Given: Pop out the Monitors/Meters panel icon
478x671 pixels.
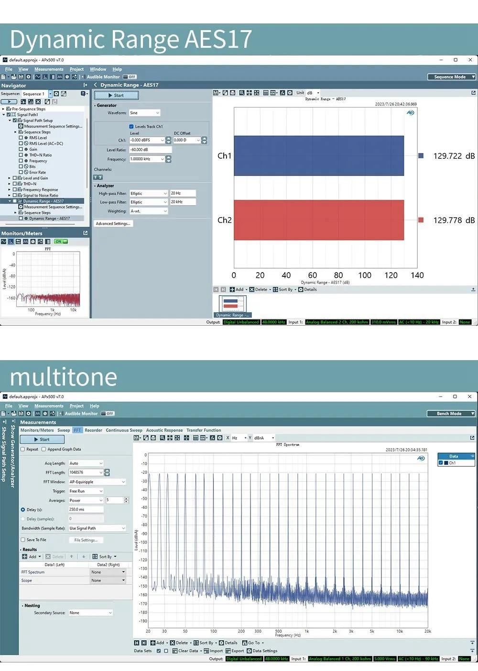Looking at the screenshot, I should pos(86,233).
